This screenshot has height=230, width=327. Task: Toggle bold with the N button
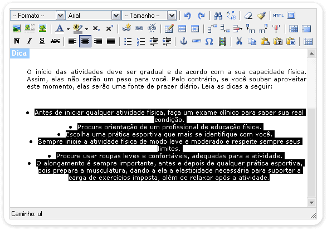pyautogui.click(x=17, y=41)
